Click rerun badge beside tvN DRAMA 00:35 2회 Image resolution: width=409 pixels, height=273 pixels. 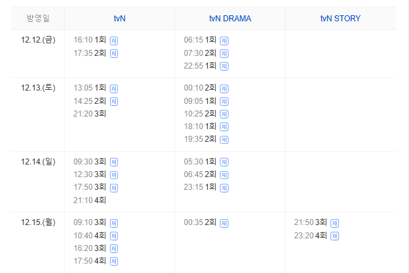[224, 223]
